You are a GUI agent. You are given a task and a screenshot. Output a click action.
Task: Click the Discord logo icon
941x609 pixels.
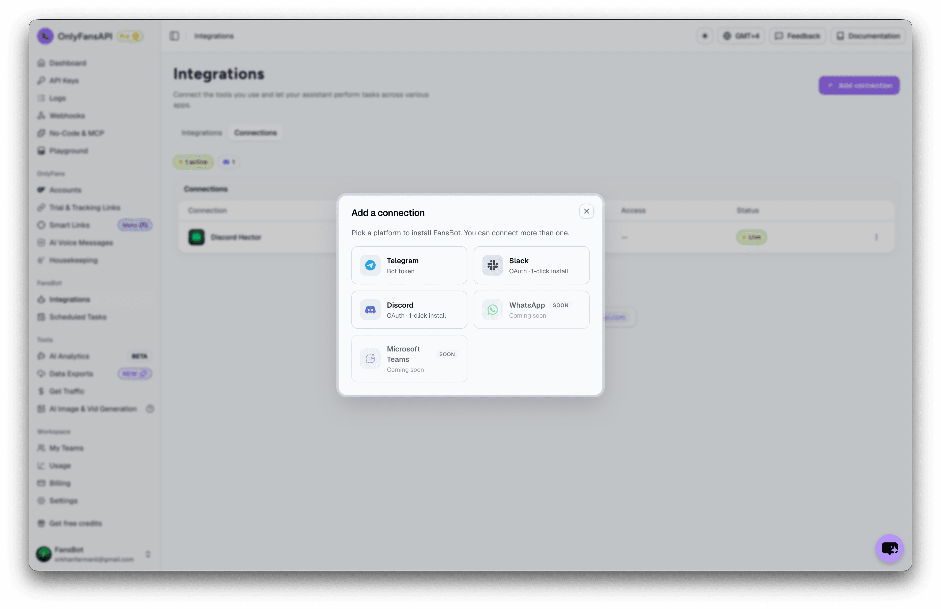370,310
